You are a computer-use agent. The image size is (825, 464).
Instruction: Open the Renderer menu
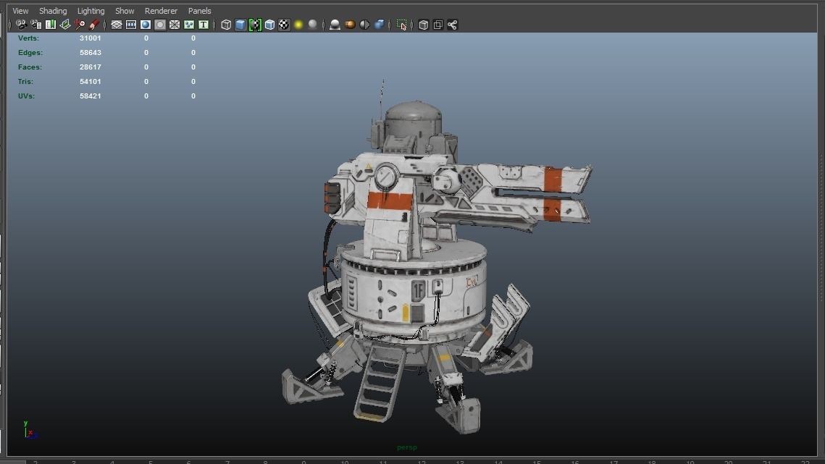(161, 10)
